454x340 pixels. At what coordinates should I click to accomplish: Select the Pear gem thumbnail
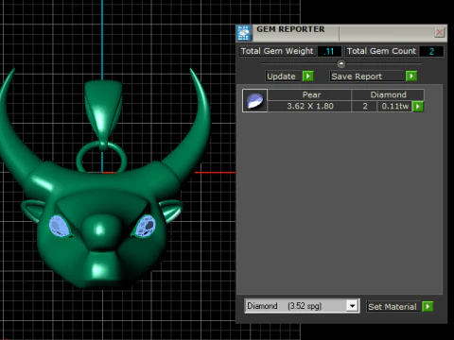point(254,101)
